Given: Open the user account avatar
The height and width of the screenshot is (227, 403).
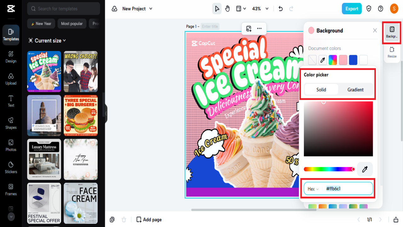Looking at the screenshot, I should (x=394, y=9).
